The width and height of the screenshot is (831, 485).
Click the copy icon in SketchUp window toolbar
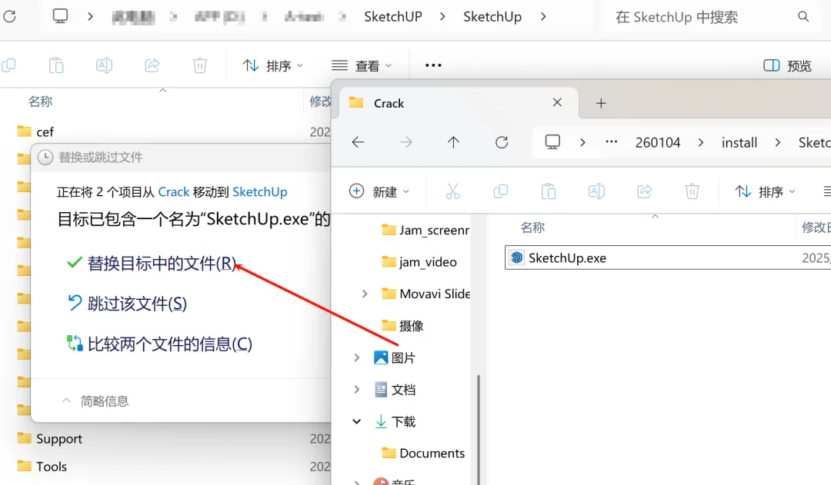[9, 65]
